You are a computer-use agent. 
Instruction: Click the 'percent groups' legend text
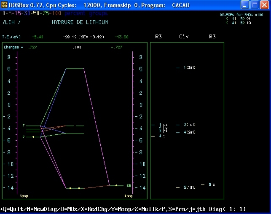point(86,13)
